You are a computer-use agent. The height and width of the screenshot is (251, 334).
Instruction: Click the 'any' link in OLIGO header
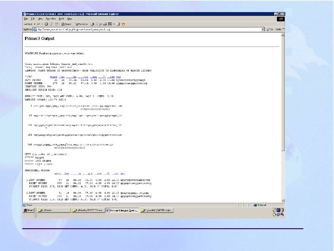94,77
